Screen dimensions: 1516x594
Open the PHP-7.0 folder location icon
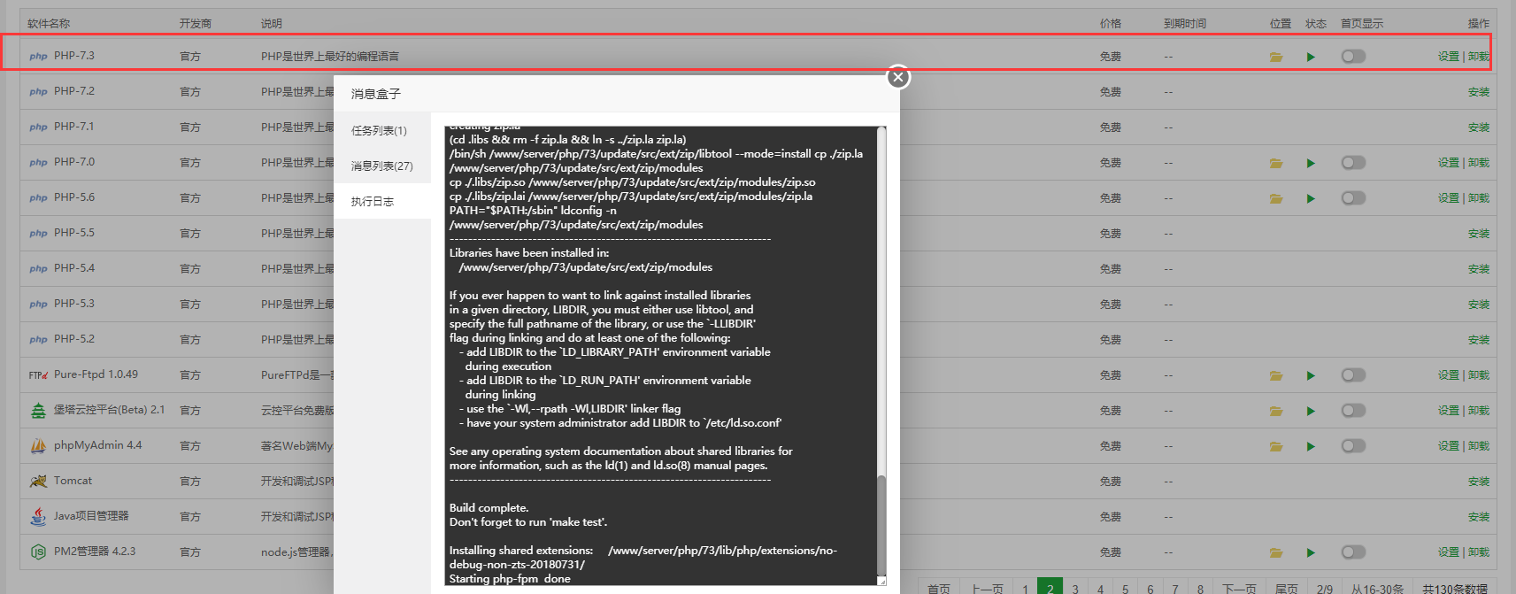tap(1276, 163)
